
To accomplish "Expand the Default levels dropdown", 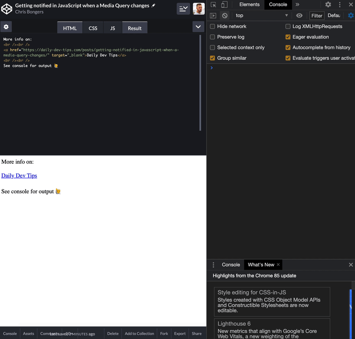I will click(x=334, y=15).
